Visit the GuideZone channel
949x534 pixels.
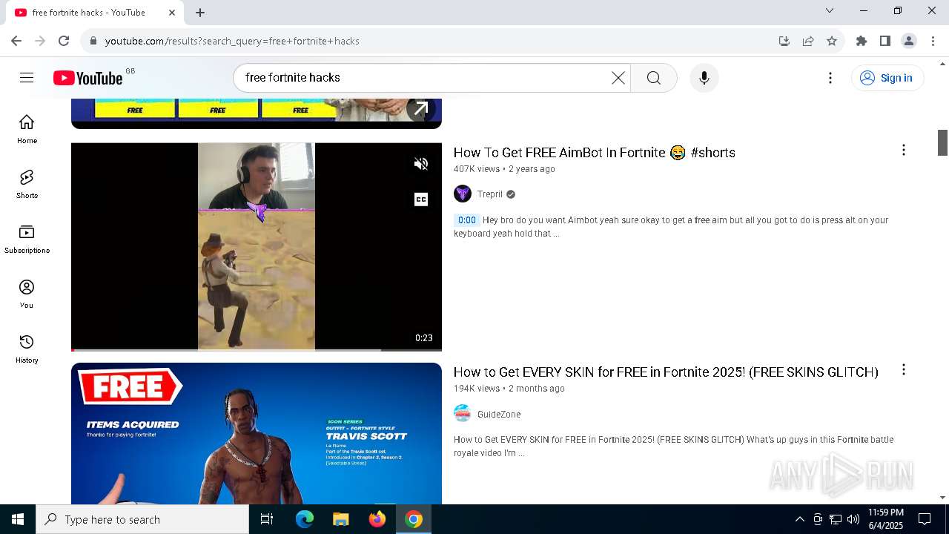[x=499, y=414]
